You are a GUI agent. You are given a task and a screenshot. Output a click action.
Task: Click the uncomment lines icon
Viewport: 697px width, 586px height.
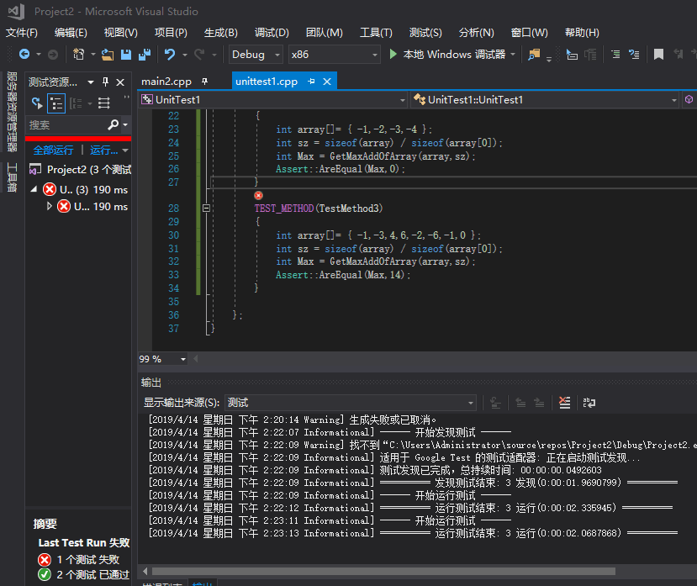[x=634, y=55]
